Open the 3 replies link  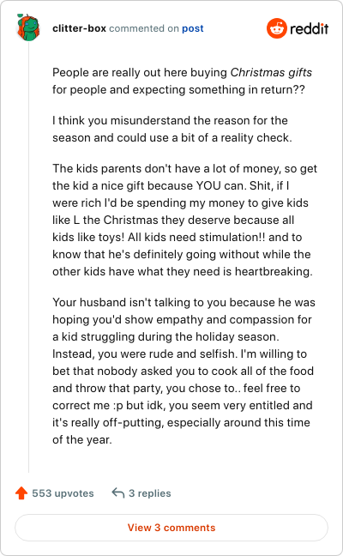150,493
